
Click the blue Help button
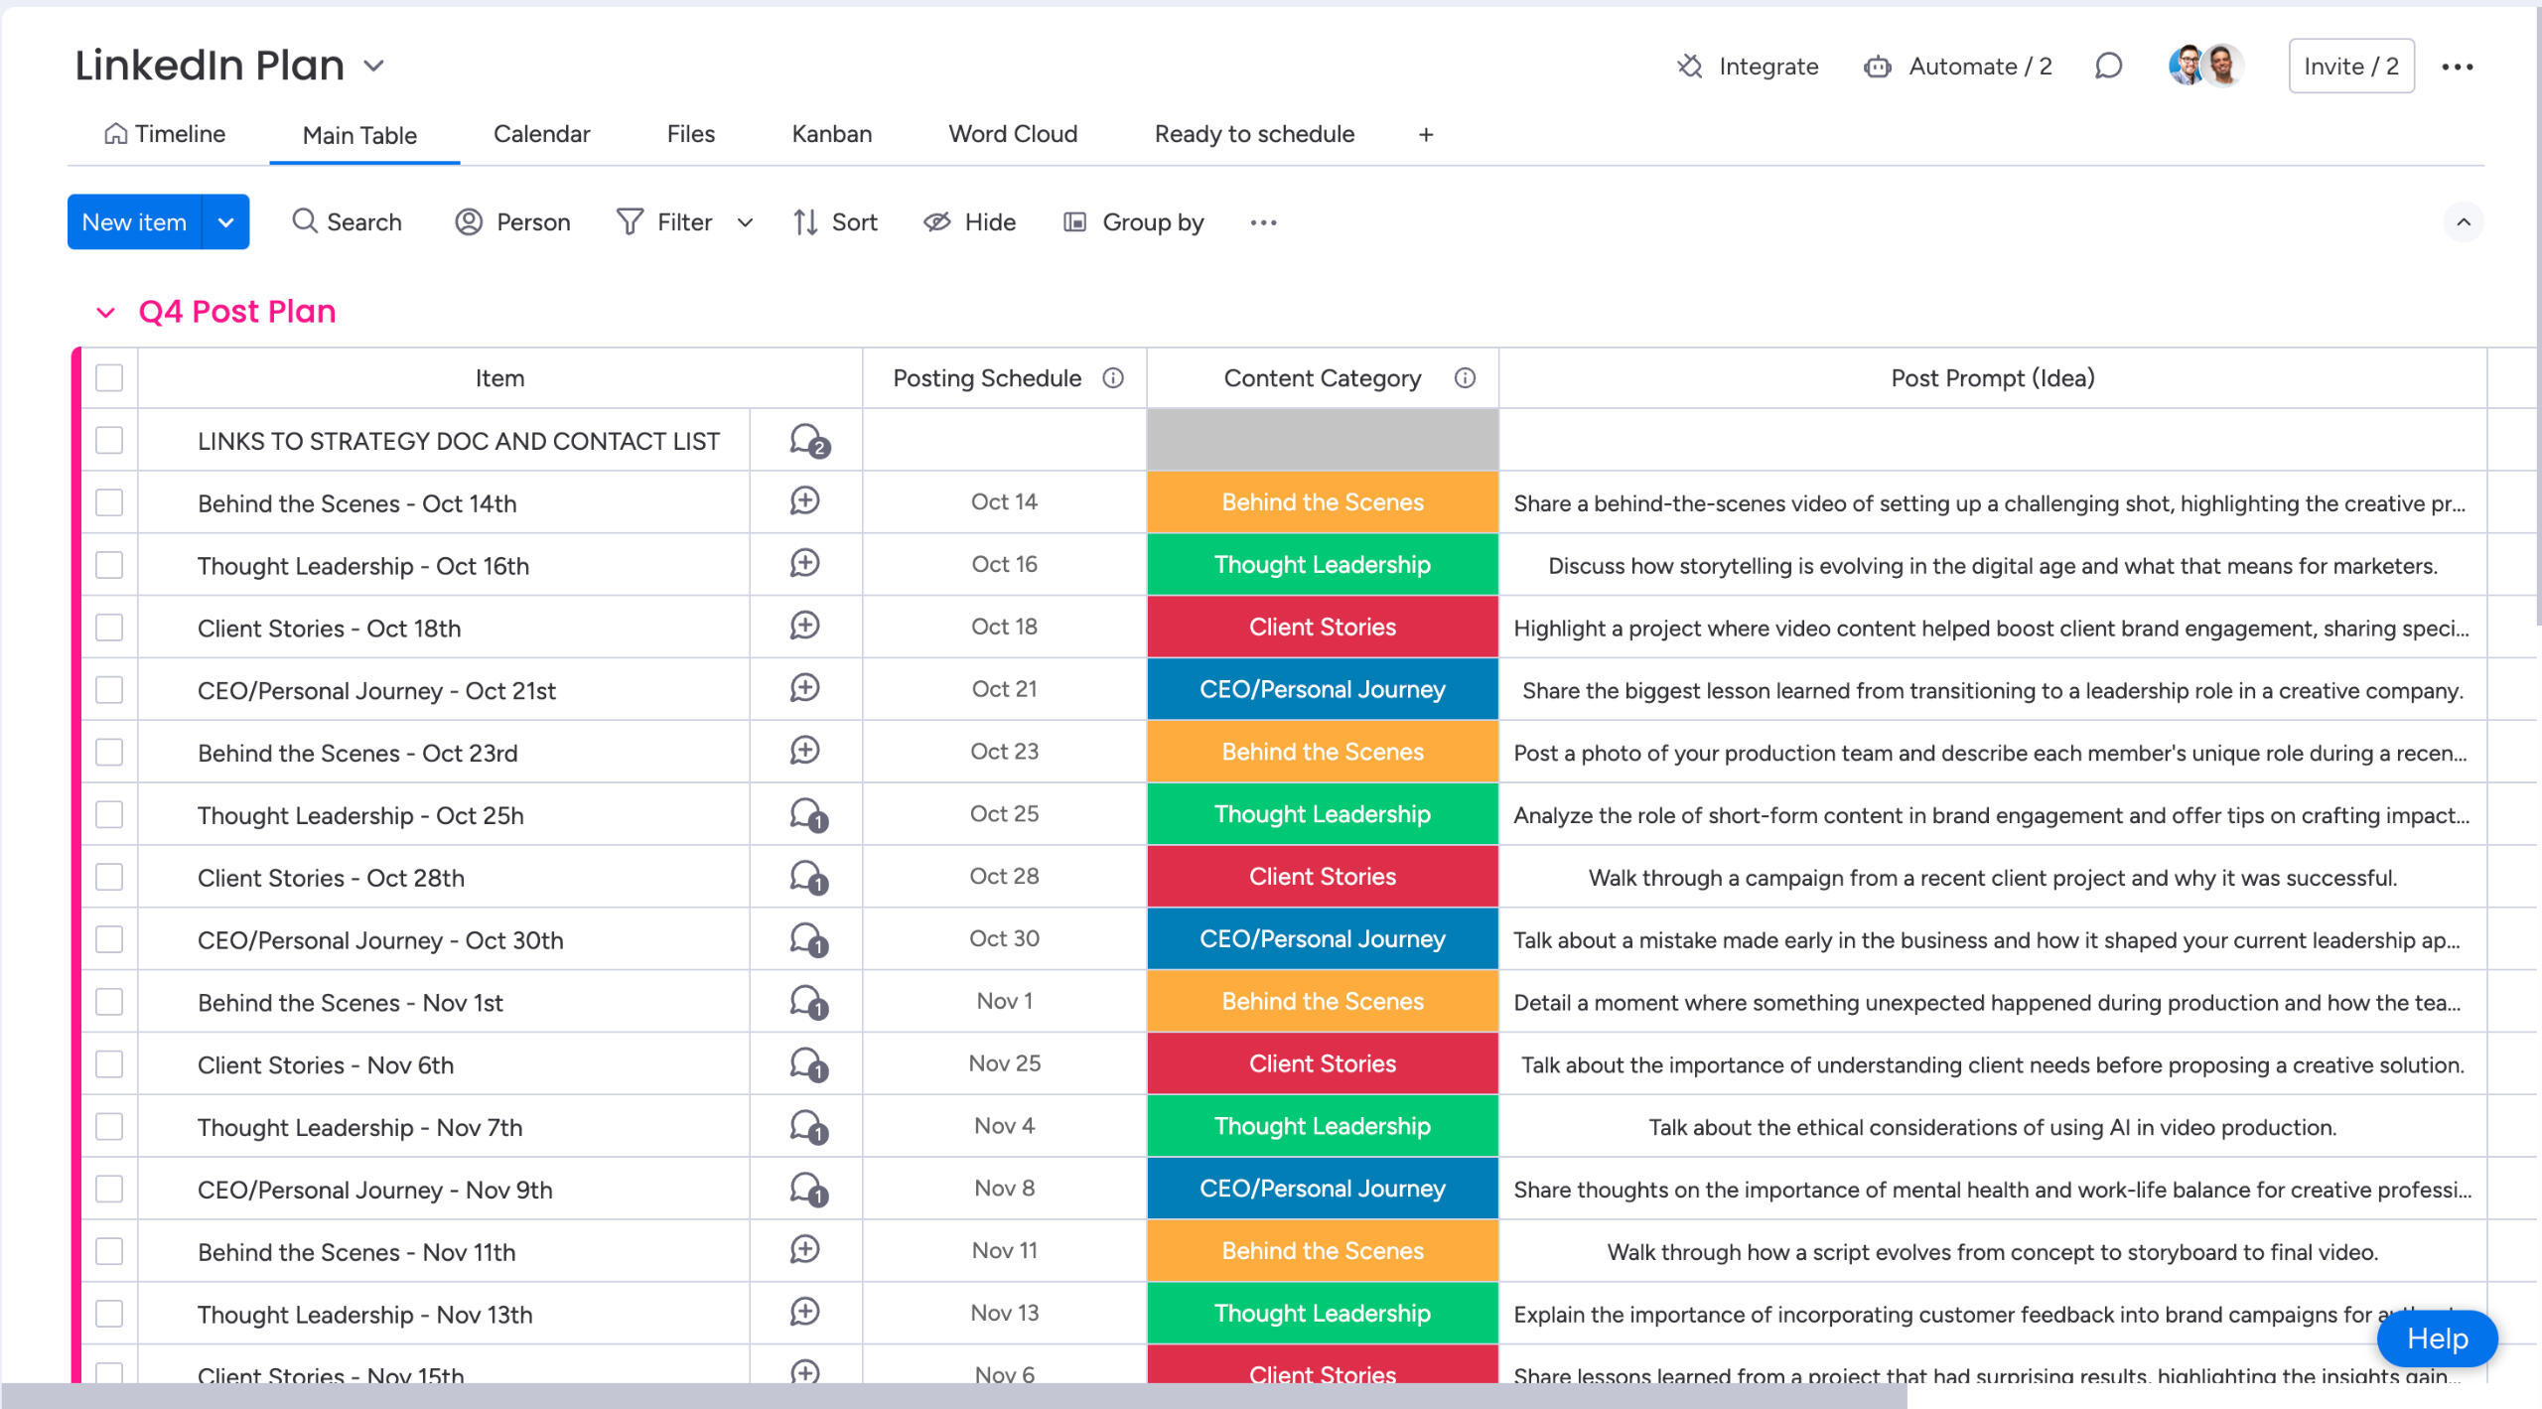[2436, 1339]
